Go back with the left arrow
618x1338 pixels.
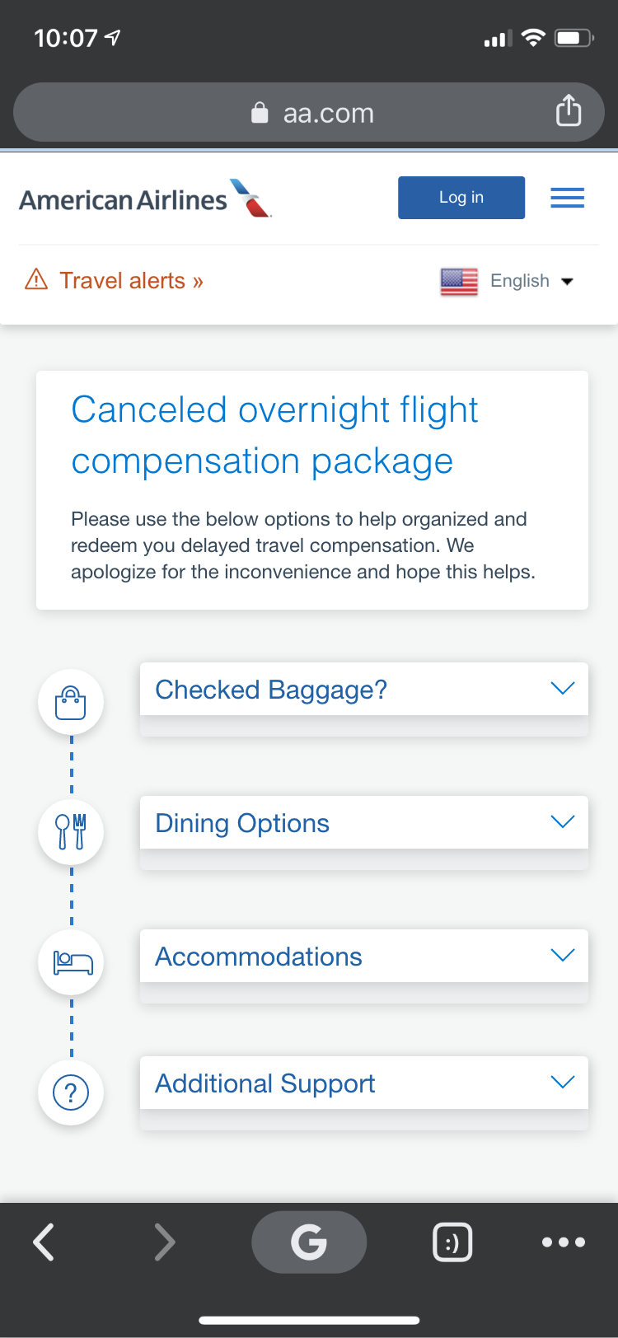coord(44,1242)
